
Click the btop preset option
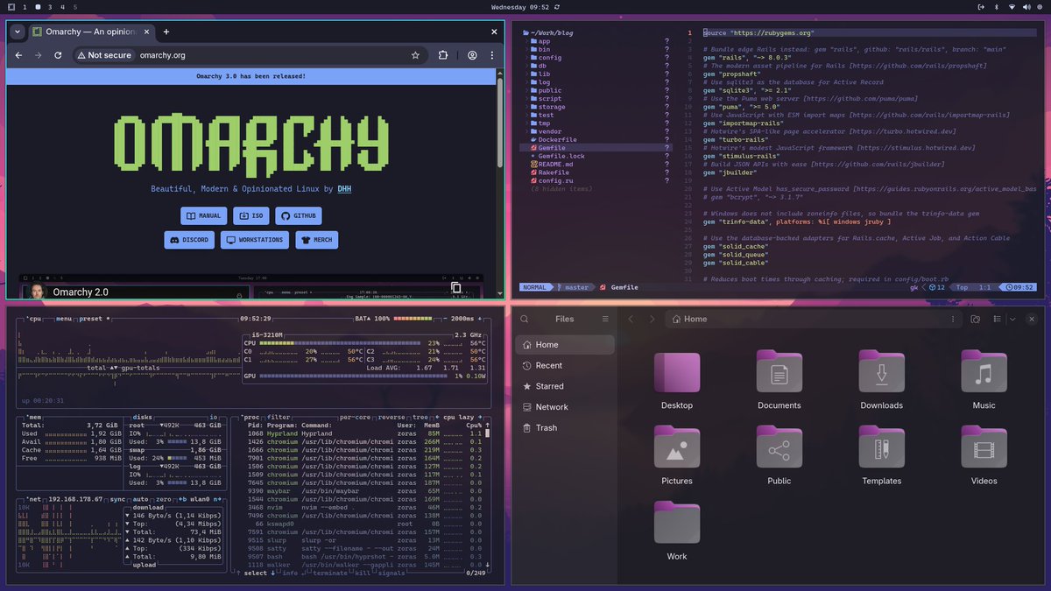(92, 319)
